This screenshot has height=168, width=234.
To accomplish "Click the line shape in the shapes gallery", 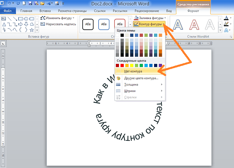I will pos(10,18).
